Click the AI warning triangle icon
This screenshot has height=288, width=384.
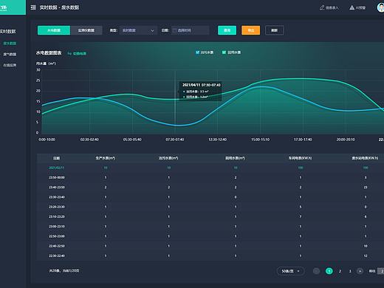pyautogui.click(x=352, y=7)
